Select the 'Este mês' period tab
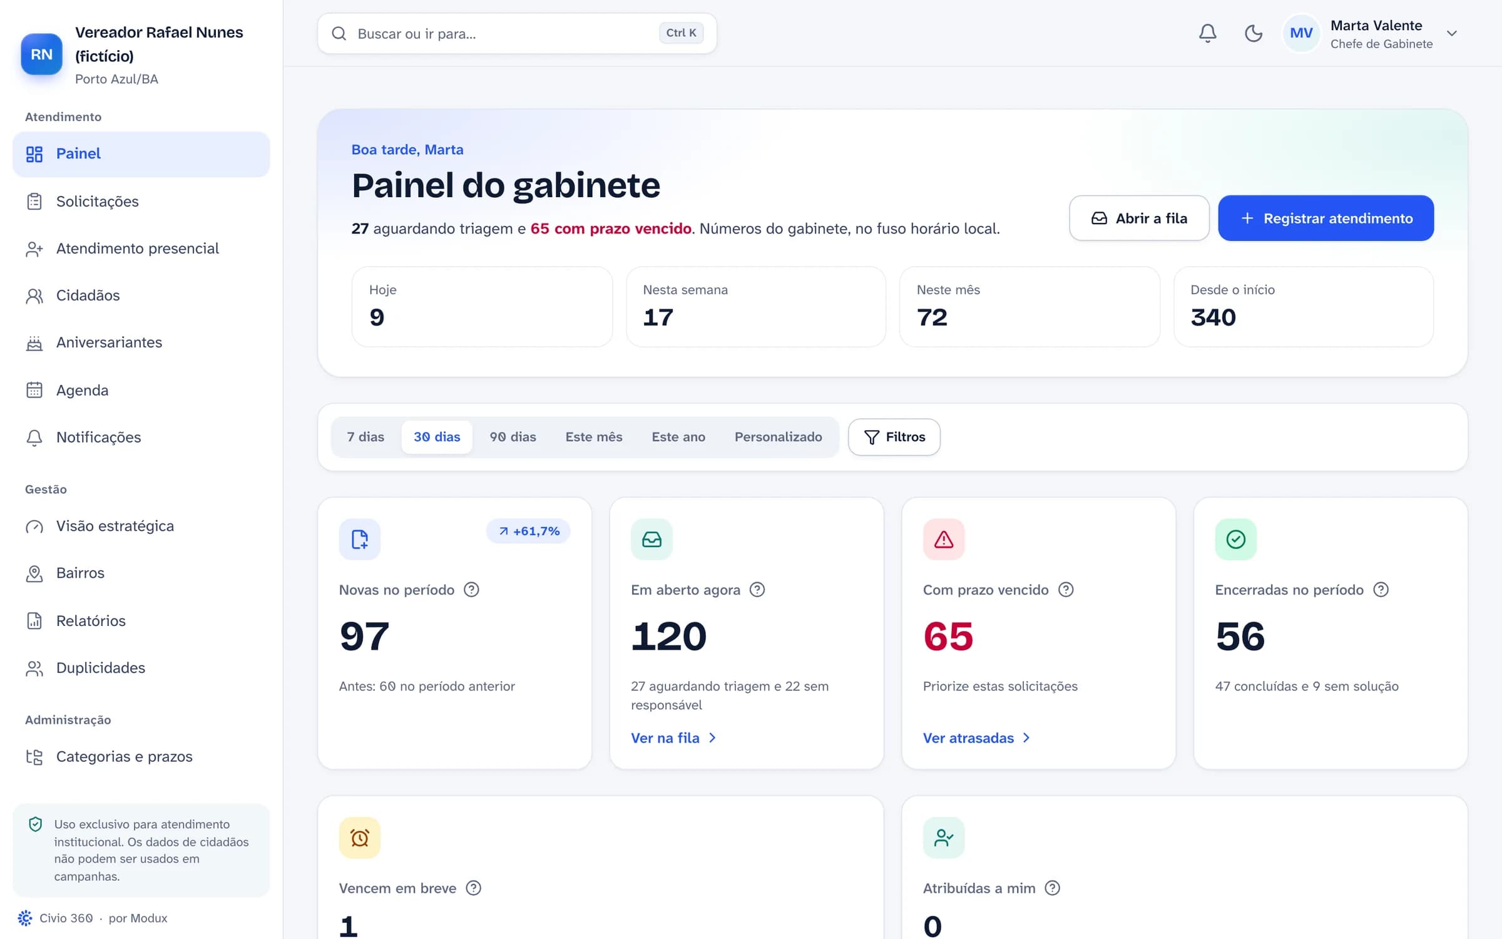1502x939 pixels. [594, 437]
